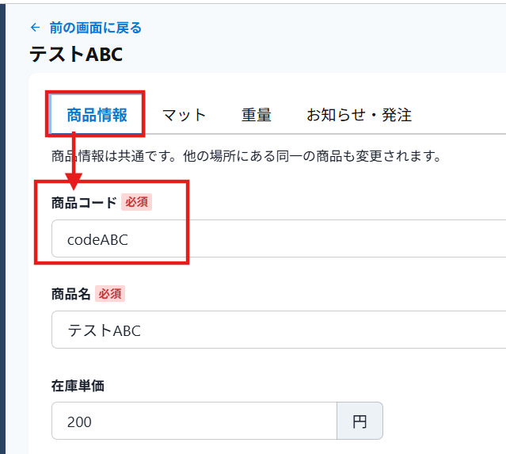Click the 必須 badge beside 商品コード

coord(136,202)
